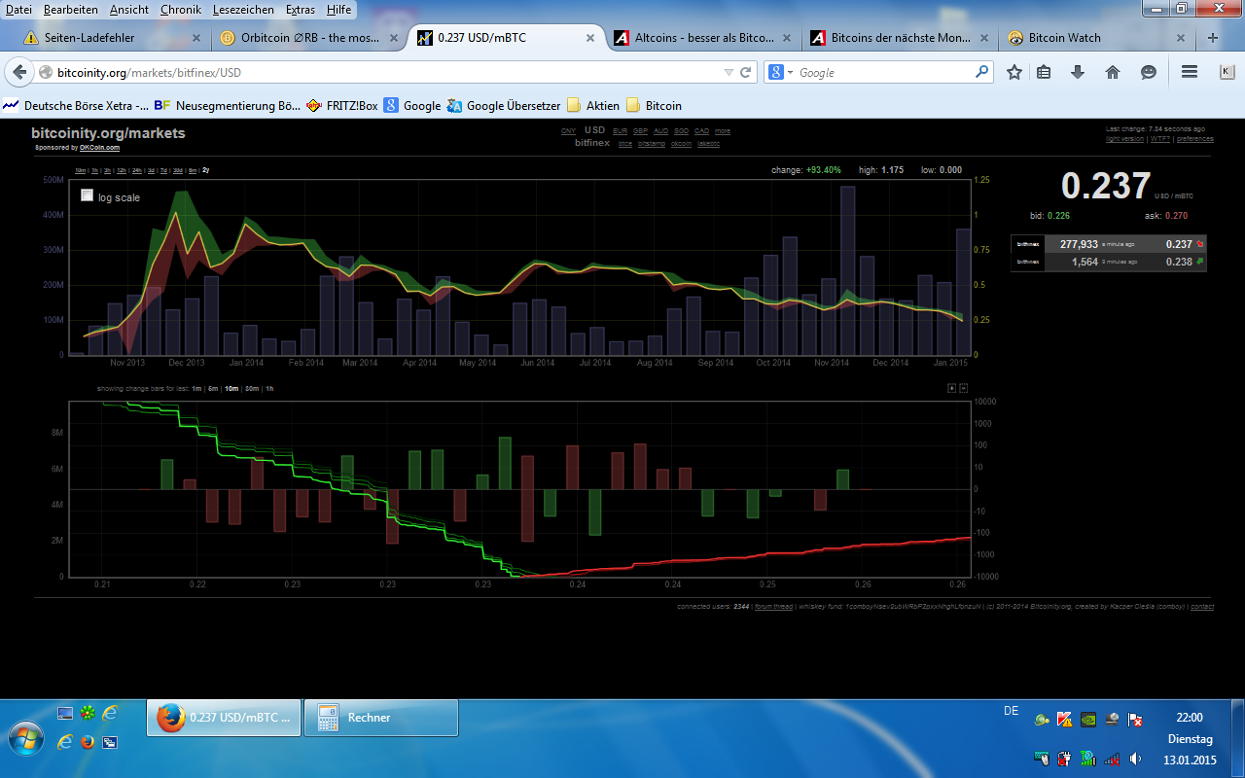Switch exchange to okcoin
The image size is (1245, 778).
click(x=681, y=144)
